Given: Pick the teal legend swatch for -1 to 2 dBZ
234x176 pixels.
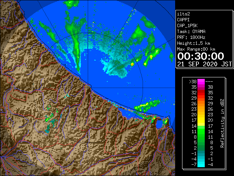Looking at the screenshot, I should 201,153.
